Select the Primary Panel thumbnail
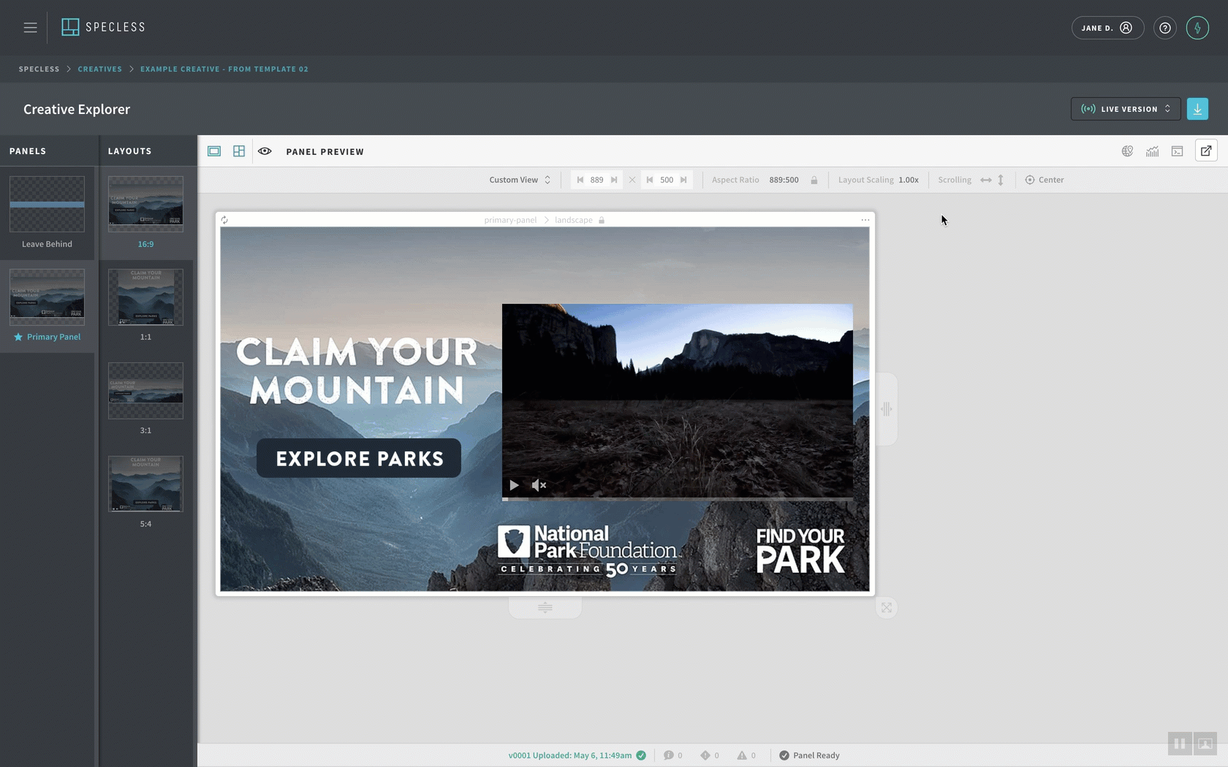Viewport: 1228px width, 767px height. [x=47, y=297]
